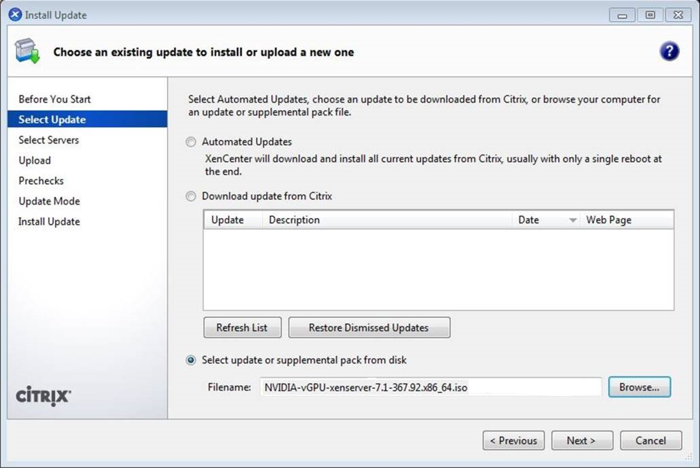
Task: Select the Automated Updates option
Action: point(191,142)
